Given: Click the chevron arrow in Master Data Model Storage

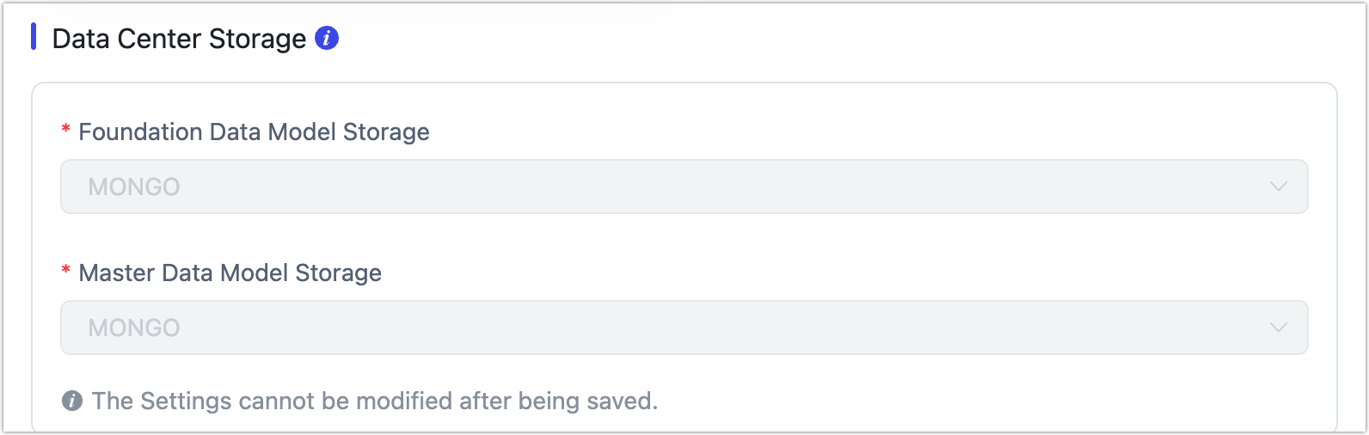Looking at the screenshot, I should point(1279,328).
